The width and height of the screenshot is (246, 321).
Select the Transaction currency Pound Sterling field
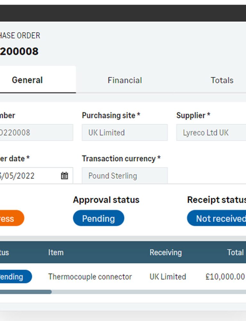[125, 176]
